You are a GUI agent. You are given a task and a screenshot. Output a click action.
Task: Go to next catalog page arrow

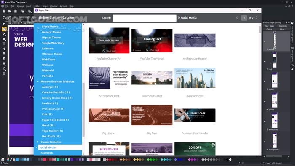257,18
